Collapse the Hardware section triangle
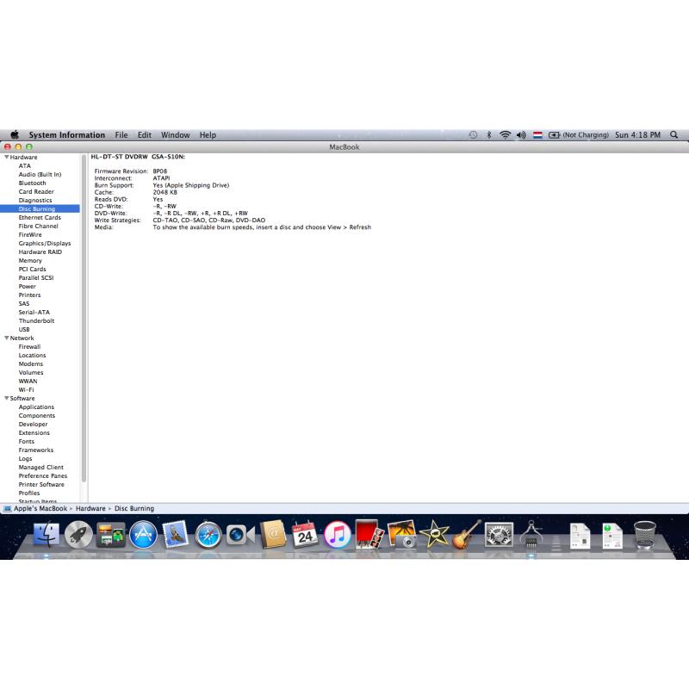This screenshot has height=689, width=689. [x=7, y=157]
